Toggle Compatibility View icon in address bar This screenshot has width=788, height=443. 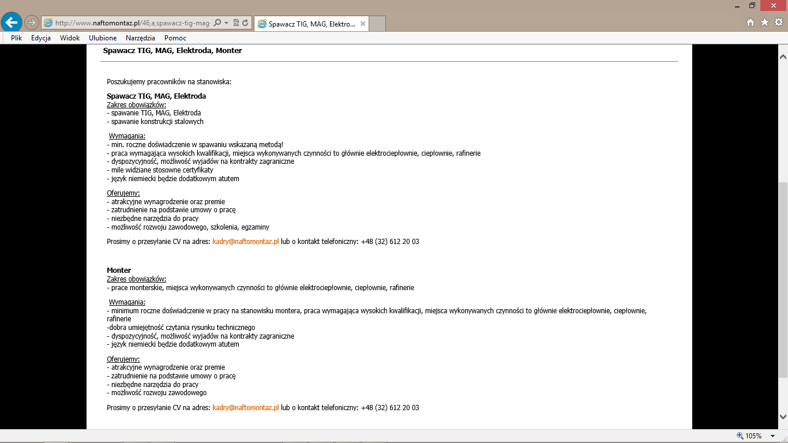pyautogui.click(x=236, y=23)
